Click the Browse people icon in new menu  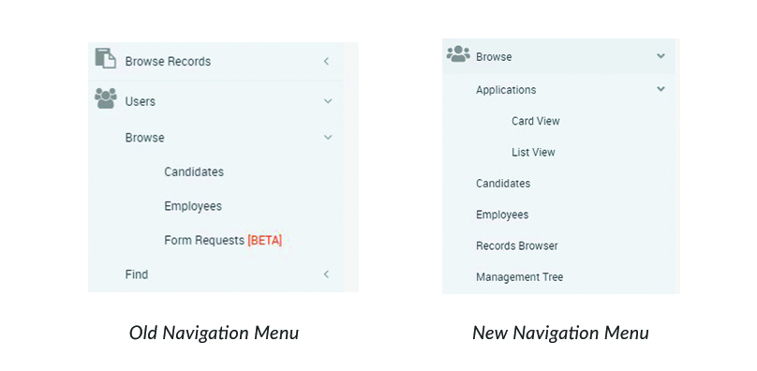[x=458, y=53]
